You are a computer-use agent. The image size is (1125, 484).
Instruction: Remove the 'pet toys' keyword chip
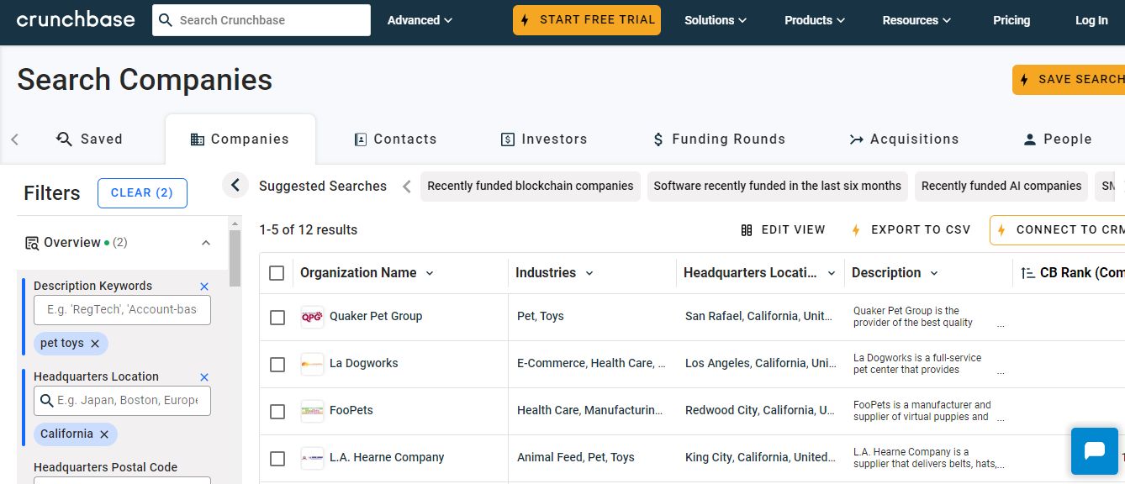click(95, 344)
